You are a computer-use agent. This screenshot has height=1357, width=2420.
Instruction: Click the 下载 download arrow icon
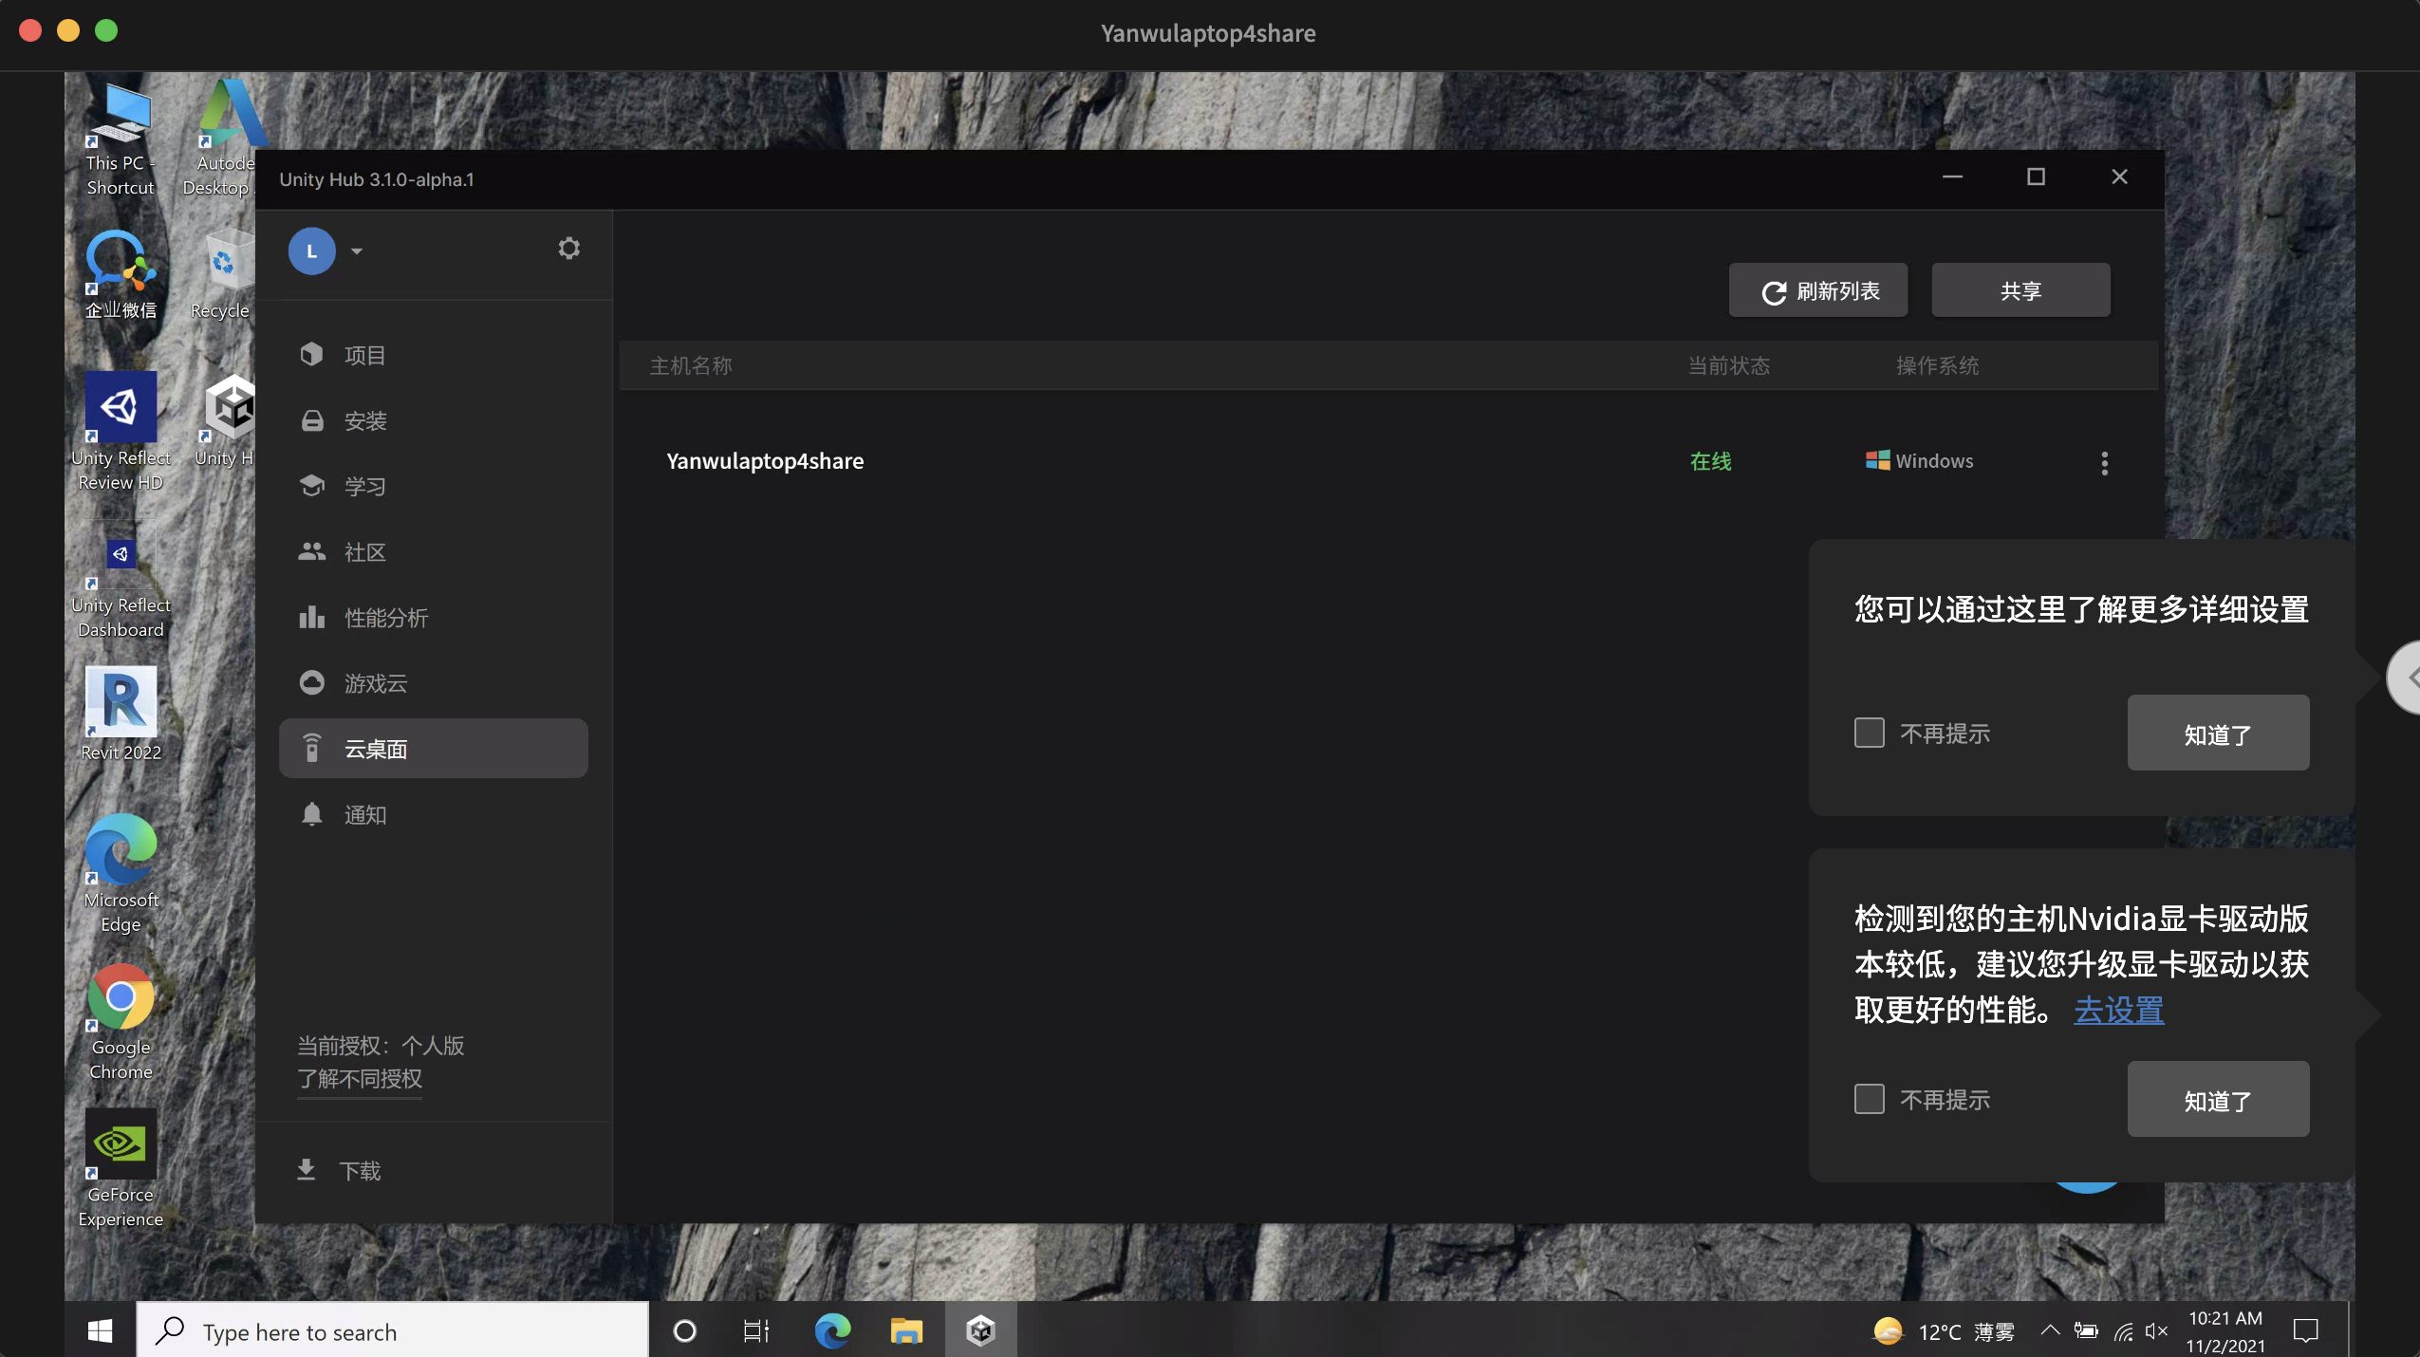click(306, 1170)
